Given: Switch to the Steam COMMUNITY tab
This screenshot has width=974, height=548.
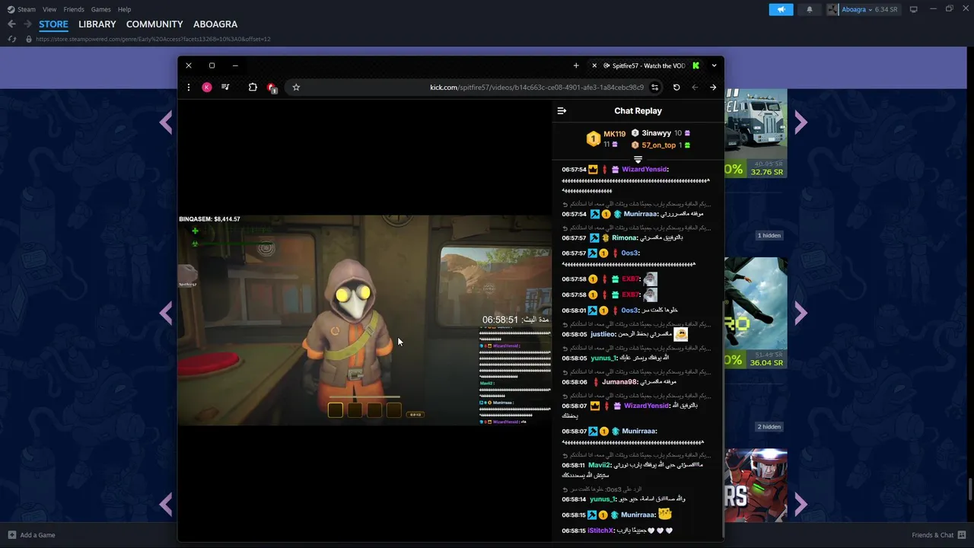Looking at the screenshot, I should [154, 24].
